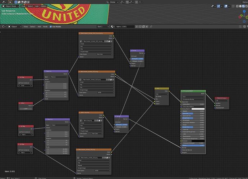
Task: Toggle fake user shield icon for fabric 2.001
Action: pyautogui.click(x=140, y=27)
